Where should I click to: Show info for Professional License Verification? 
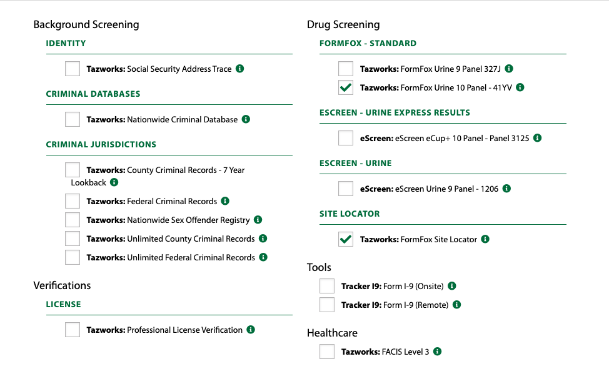(251, 330)
